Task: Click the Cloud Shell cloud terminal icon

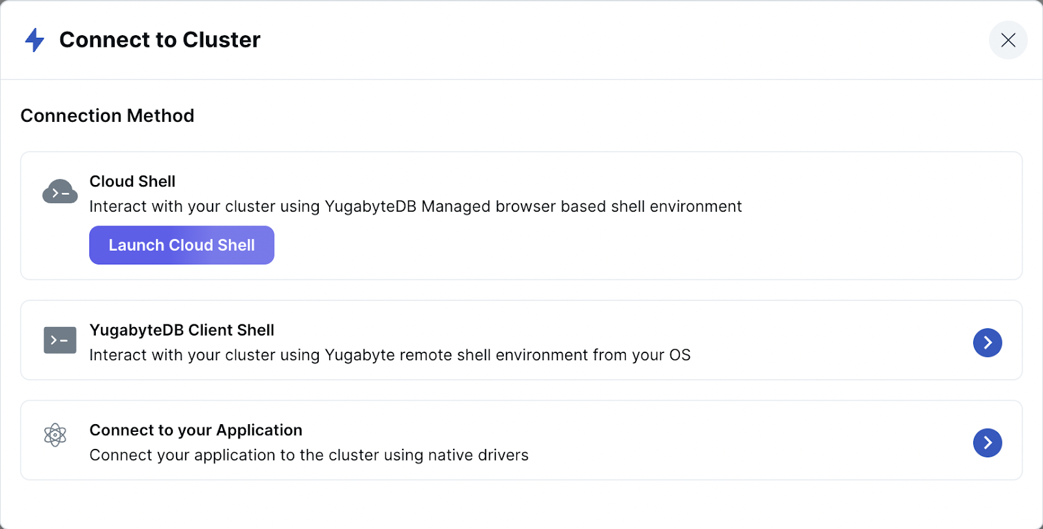Action: (x=60, y=192)
